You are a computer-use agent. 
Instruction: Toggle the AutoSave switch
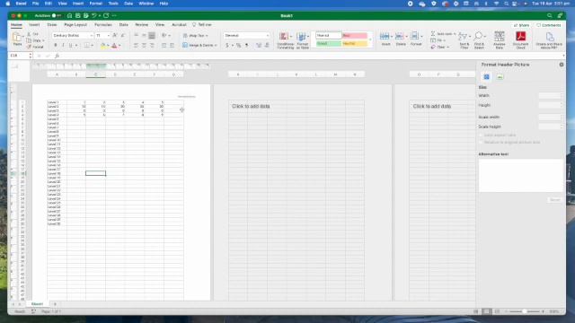[56, 16]
